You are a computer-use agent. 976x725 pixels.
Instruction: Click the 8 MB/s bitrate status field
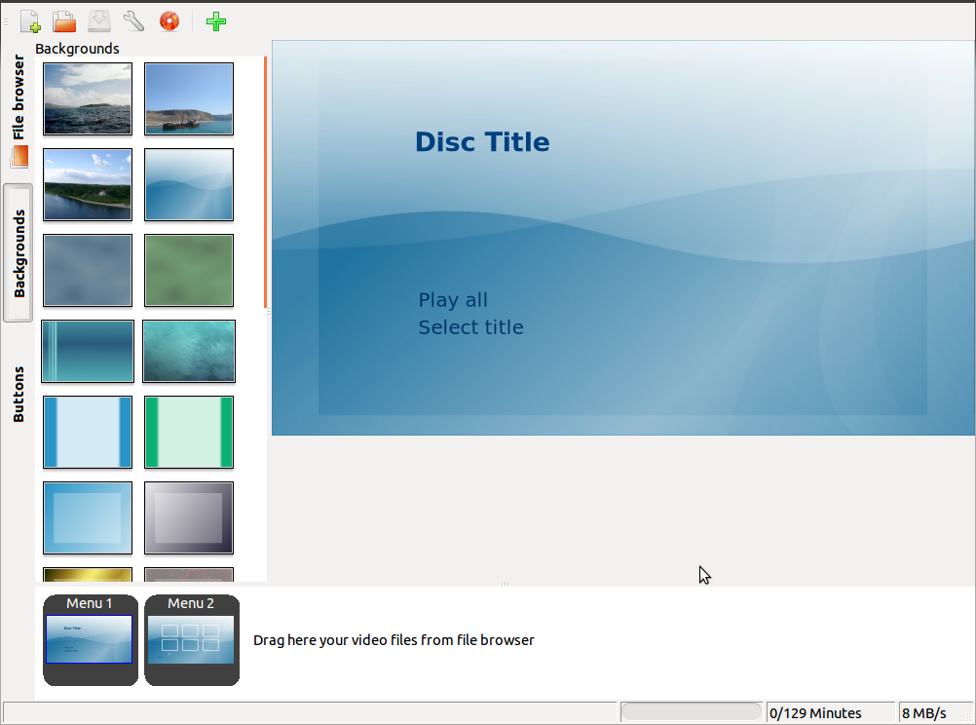click(934, 712)
